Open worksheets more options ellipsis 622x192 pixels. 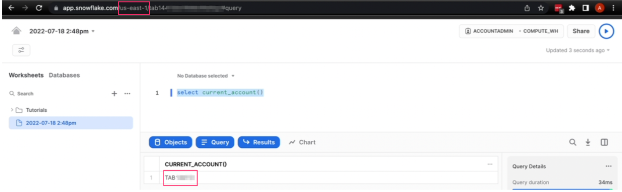coord(127,93)
